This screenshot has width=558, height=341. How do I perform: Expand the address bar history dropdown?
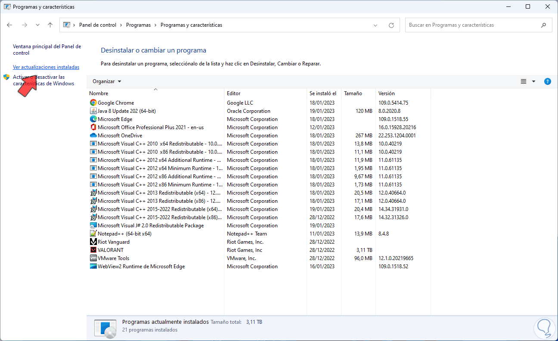(376, 25)
